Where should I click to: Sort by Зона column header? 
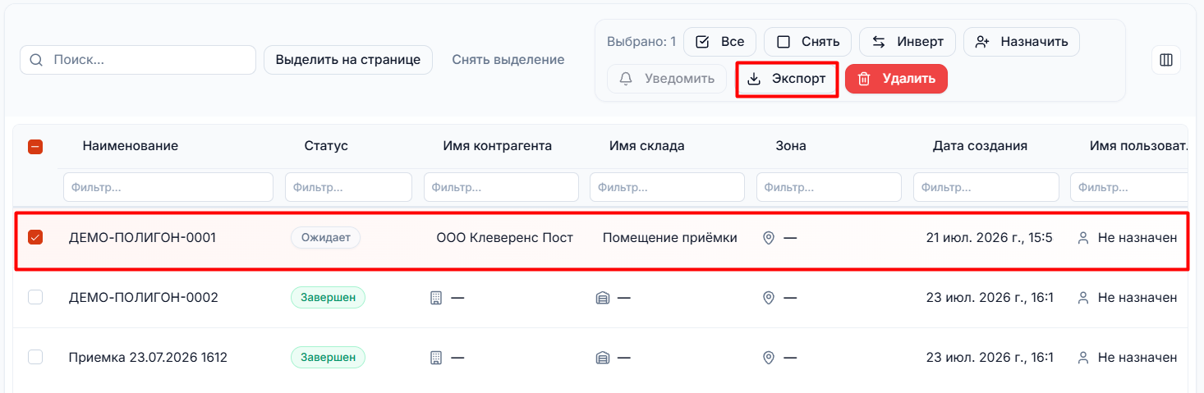coord(791,146)
